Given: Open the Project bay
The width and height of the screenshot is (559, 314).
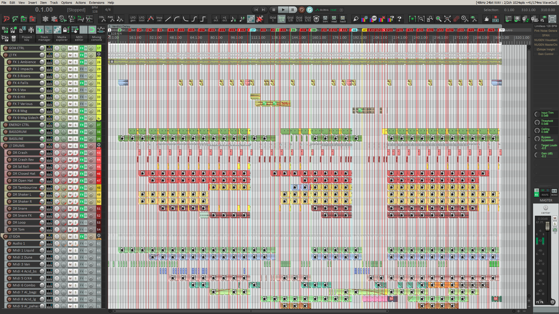Looking at the screenshot, I should pos(27,38).
